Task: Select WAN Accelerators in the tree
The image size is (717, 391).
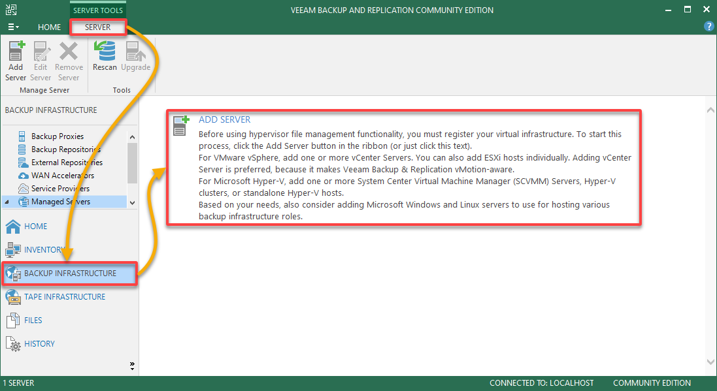Action: (x=63, y=176)
